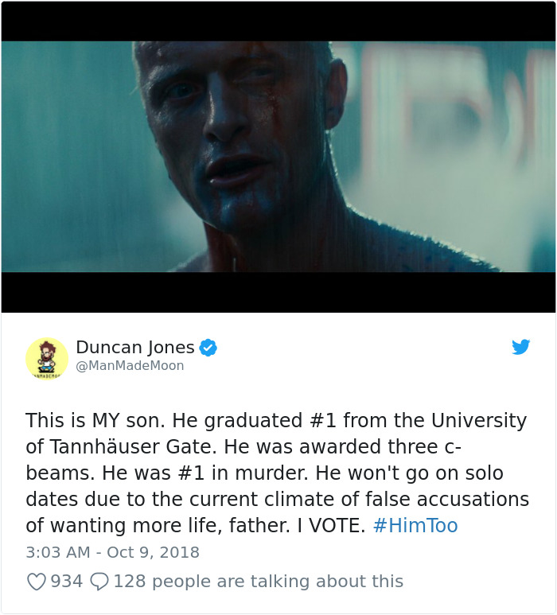Select the 'This is MY son' opening text
Image resolution: width=557 pixels, height=615 pixels.
click(93, 420)
